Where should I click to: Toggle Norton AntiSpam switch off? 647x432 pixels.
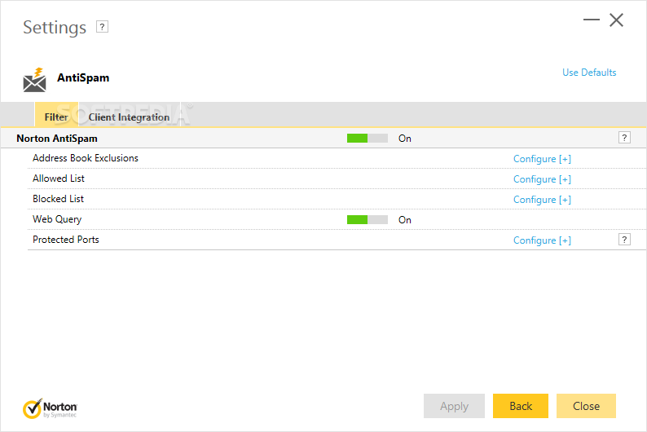pyautogui.click(x=368, y=139)
